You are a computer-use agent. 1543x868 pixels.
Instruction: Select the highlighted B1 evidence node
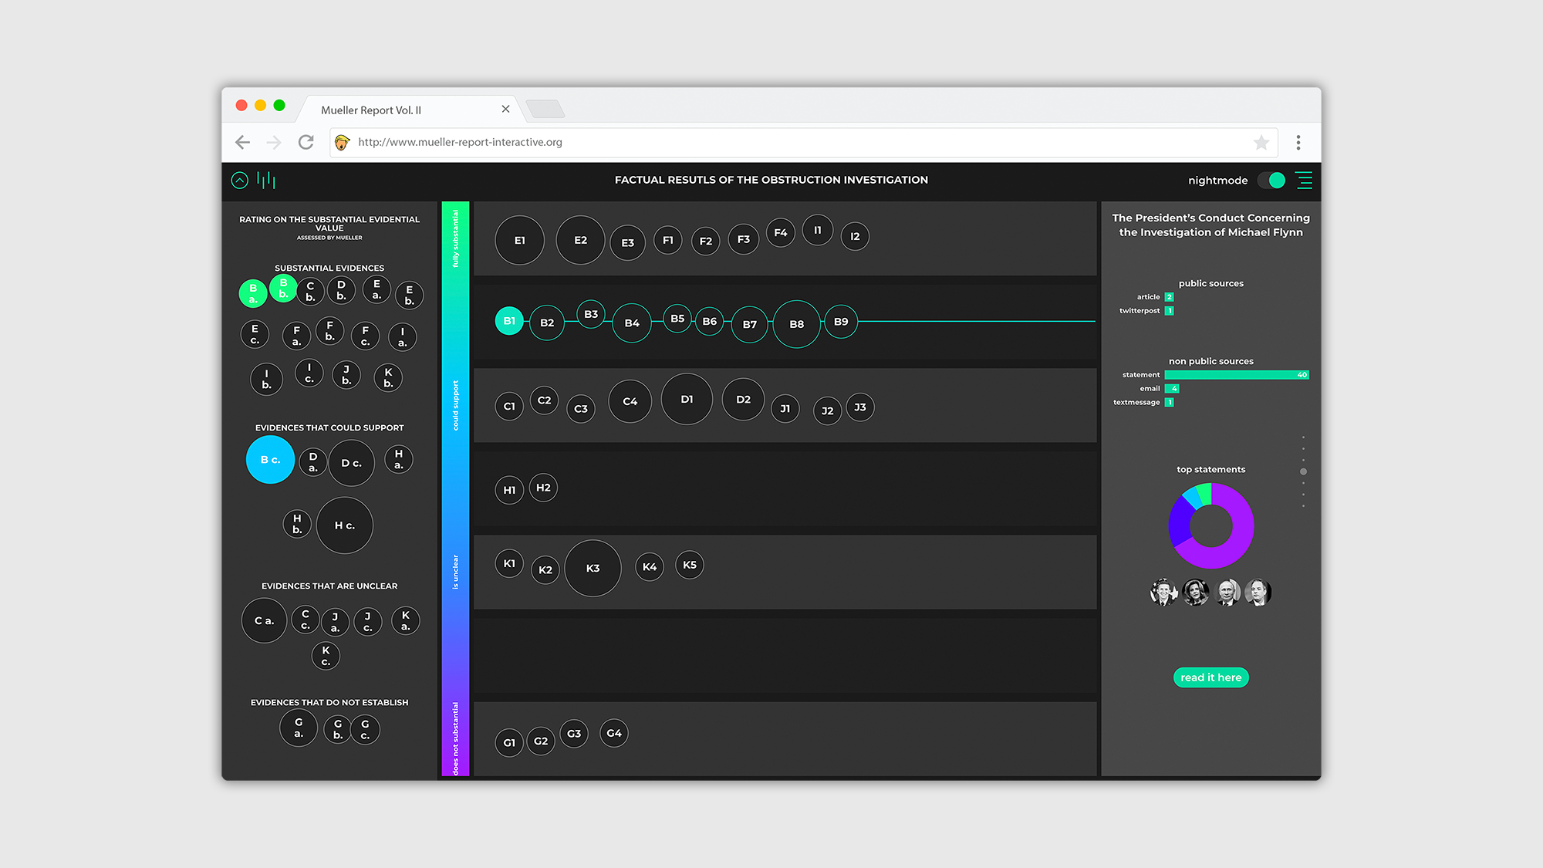(509, 321)
